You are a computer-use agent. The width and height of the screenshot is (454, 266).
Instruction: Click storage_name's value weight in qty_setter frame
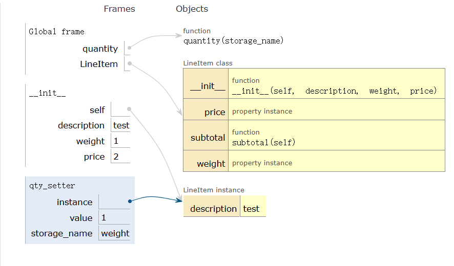pos(115,233)
